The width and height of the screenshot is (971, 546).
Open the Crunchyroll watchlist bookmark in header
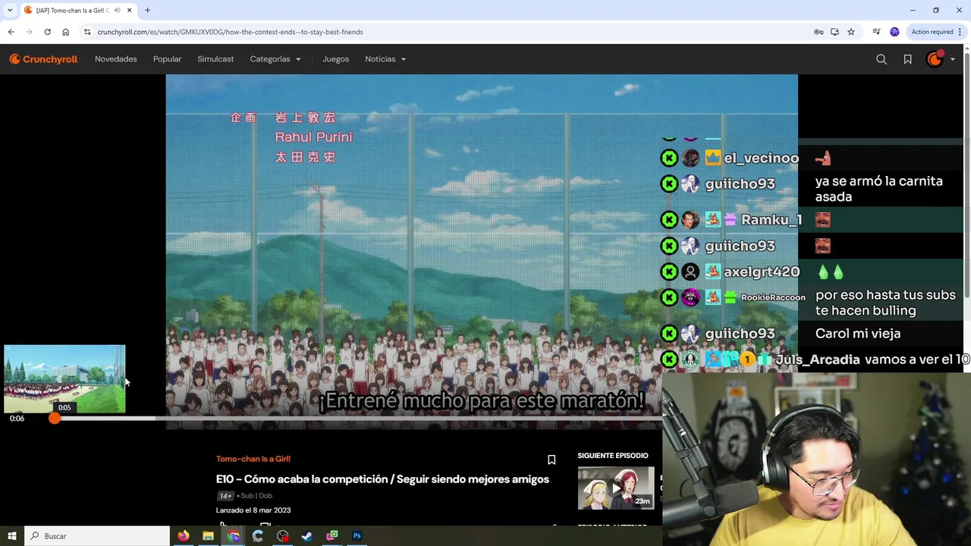tap(907, 59)
